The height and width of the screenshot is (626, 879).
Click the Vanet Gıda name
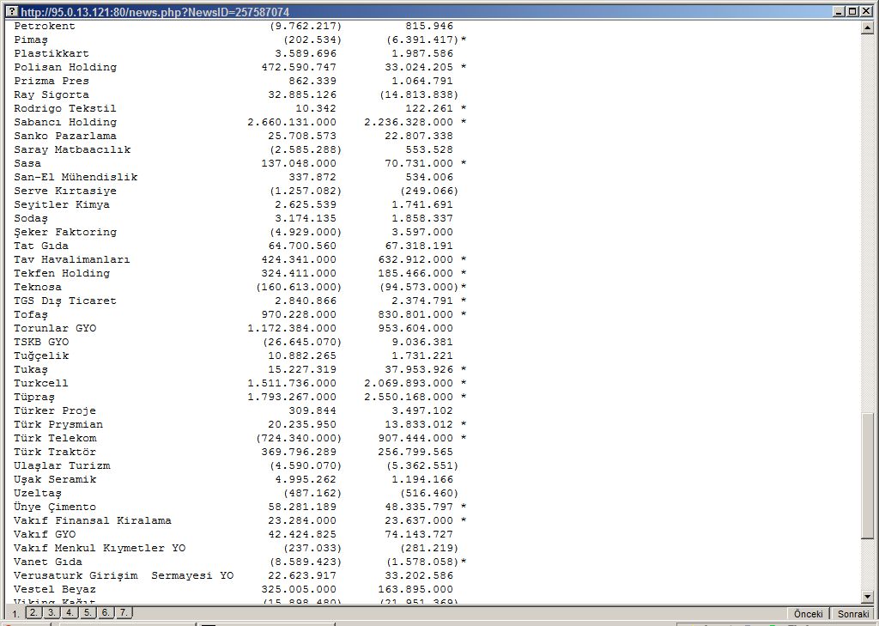coord(48,562)
